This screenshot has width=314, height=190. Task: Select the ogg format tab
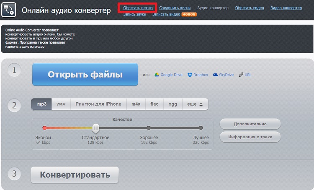[x=172, y=104]
